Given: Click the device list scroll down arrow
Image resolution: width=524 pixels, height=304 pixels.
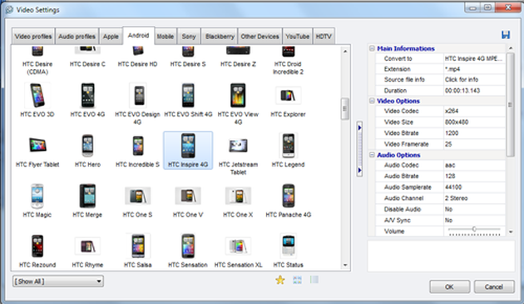Looking at the screenshot, I should pos(345,265).
